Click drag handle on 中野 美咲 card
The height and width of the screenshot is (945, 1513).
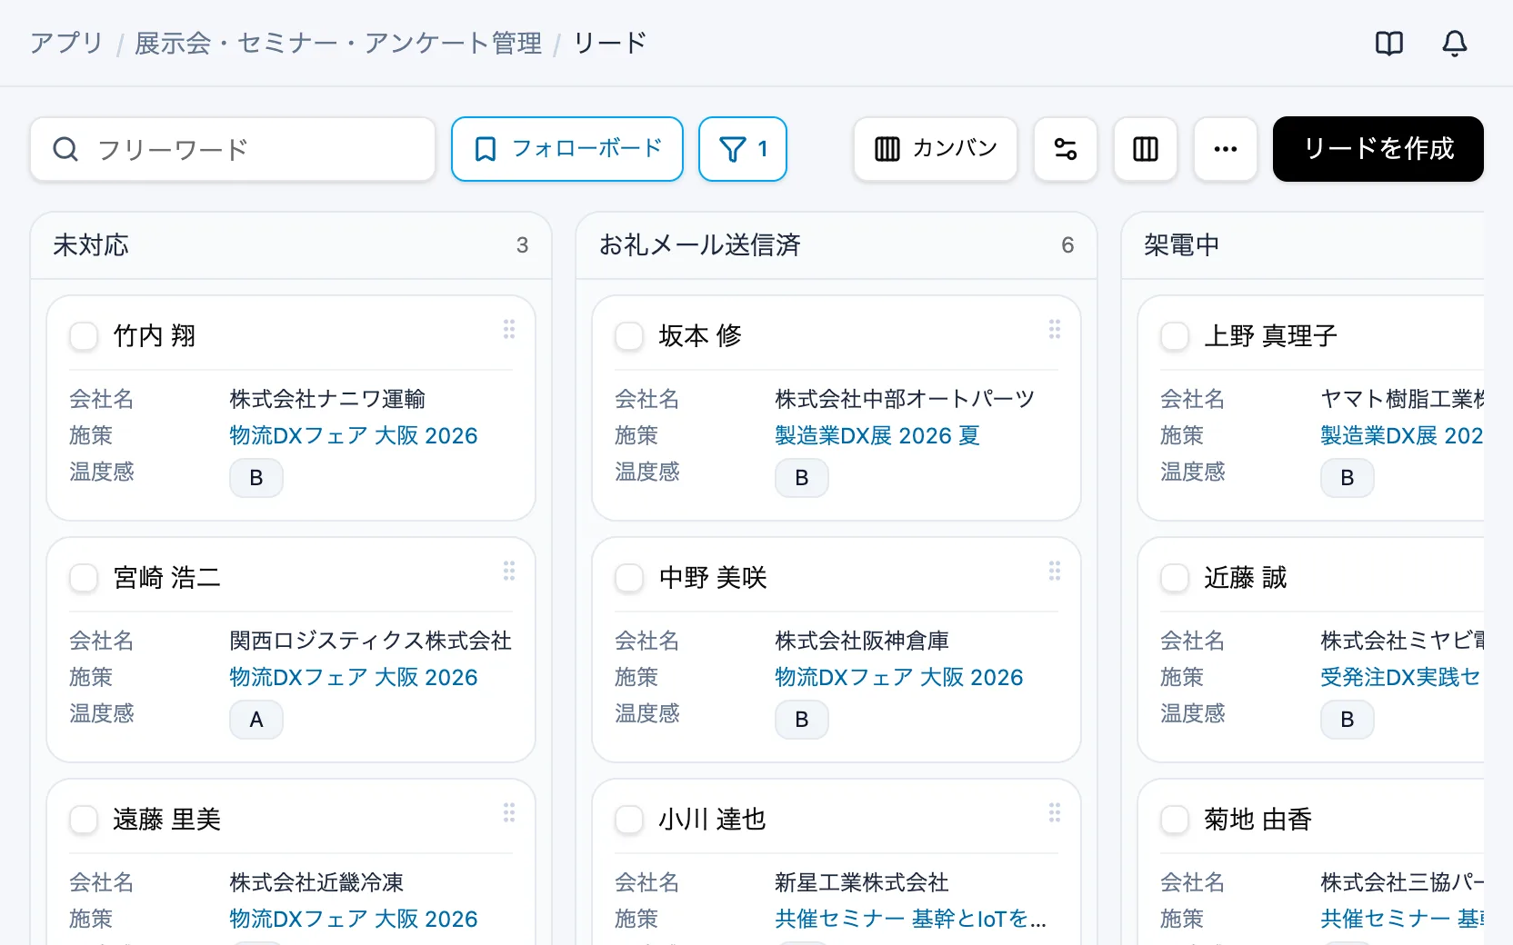tap(1055, 571)
